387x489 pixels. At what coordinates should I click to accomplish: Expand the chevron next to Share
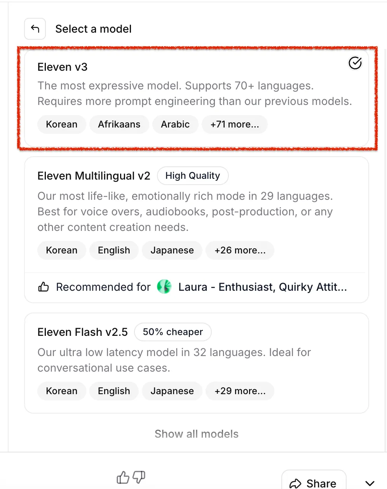[370, 483]
